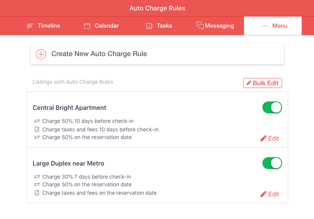Toggle off Large Duplex near Metro rules

pos(272,163)
